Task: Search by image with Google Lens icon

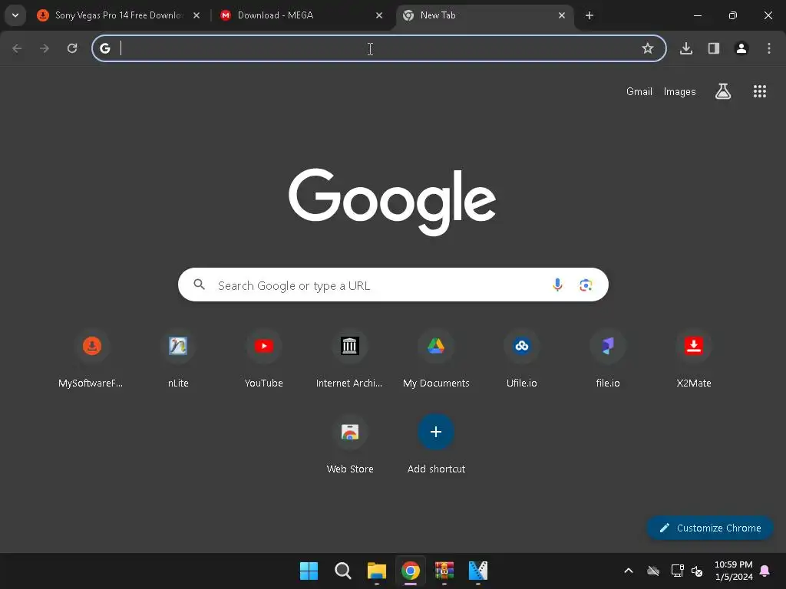Action: pos(586,285)
